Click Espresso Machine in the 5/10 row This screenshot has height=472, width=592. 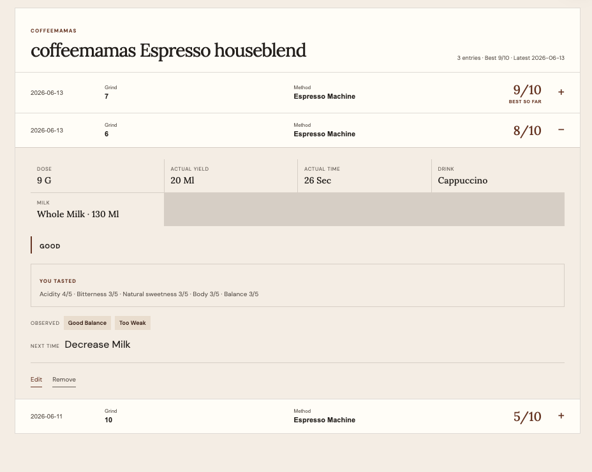click(x=324, y=420)
